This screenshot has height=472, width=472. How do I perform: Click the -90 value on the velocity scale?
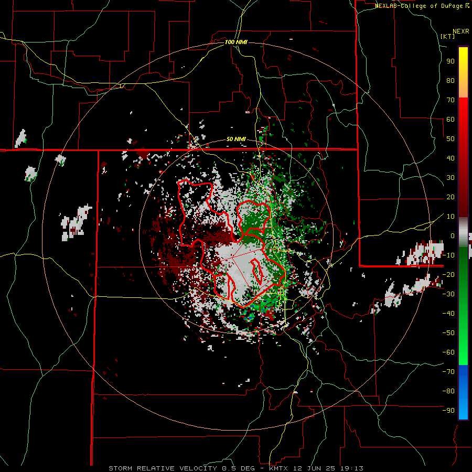coord(448,411)
